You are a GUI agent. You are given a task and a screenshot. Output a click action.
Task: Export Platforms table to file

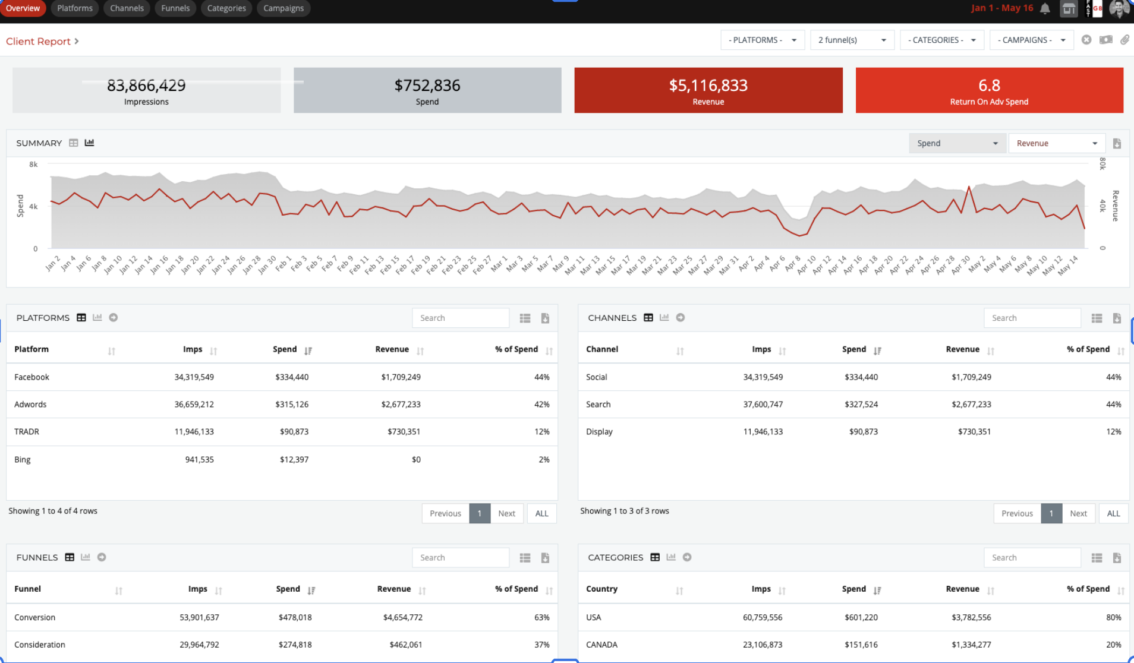point(545,318)
